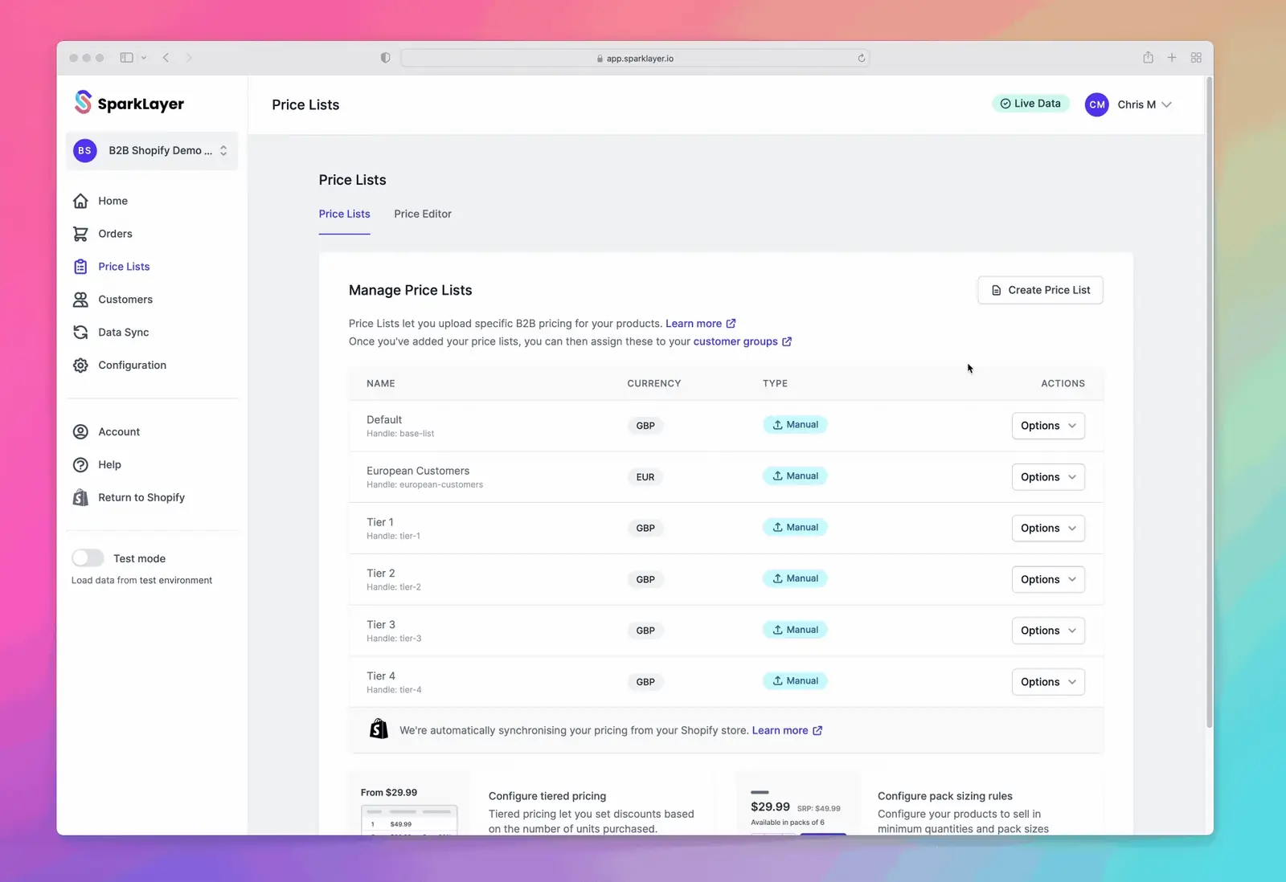Open Home from the sidebar
This screenshot has width=1286, height=882.
pos(113,201)
